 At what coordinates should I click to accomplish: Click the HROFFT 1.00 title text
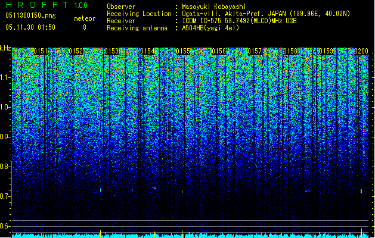[x=47, y=5]
